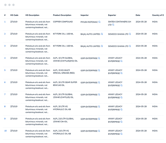Click search icon beside BAJAJ AUTO LIMITED in row 2
The height and width of the screenshot is (143, 166).
102,34
